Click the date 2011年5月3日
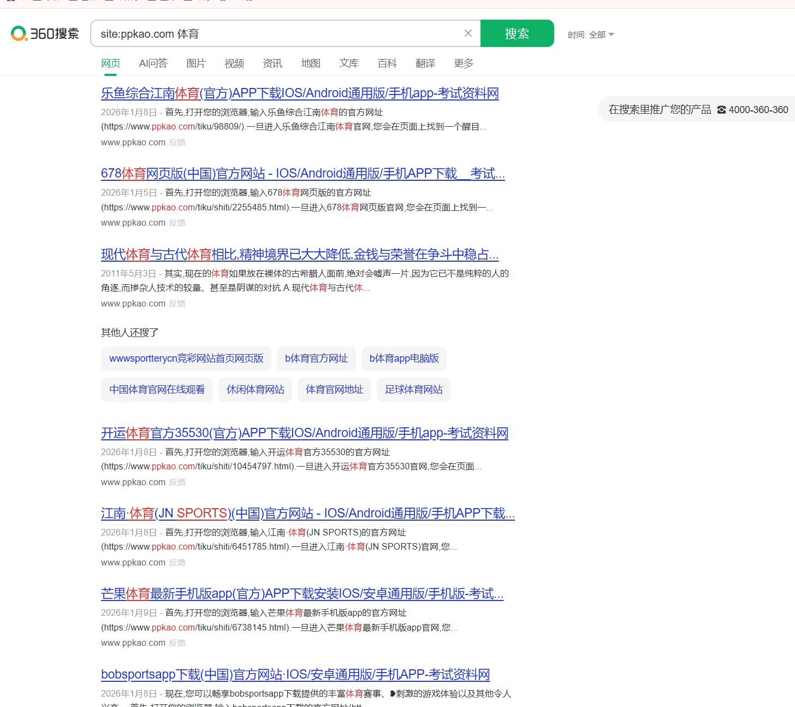795x707 pixels. click(x=128, y=274)
